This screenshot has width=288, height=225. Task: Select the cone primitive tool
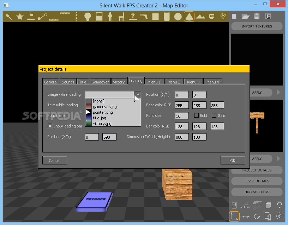(x=189, y=17)
